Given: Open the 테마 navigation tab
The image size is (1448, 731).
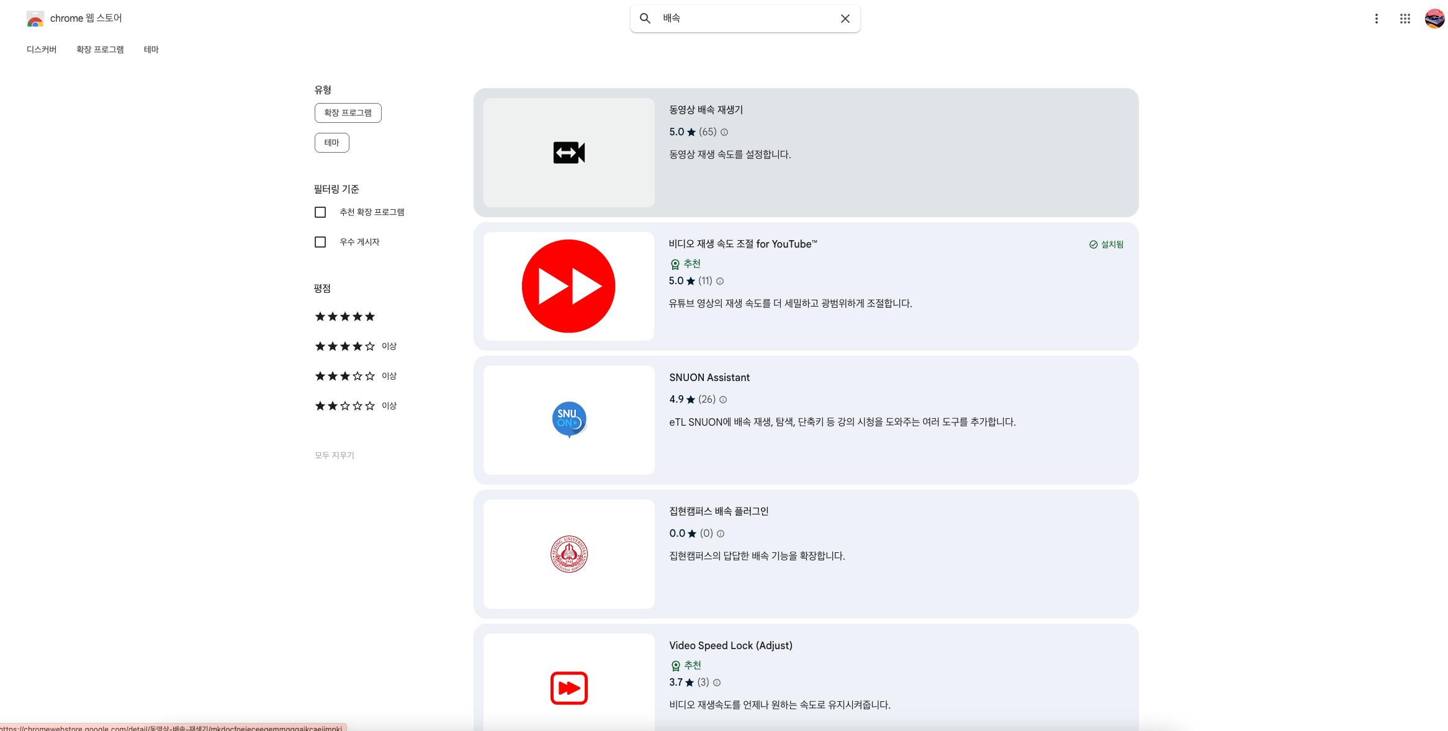Looking at the screenshot, I should pos(151,50).
